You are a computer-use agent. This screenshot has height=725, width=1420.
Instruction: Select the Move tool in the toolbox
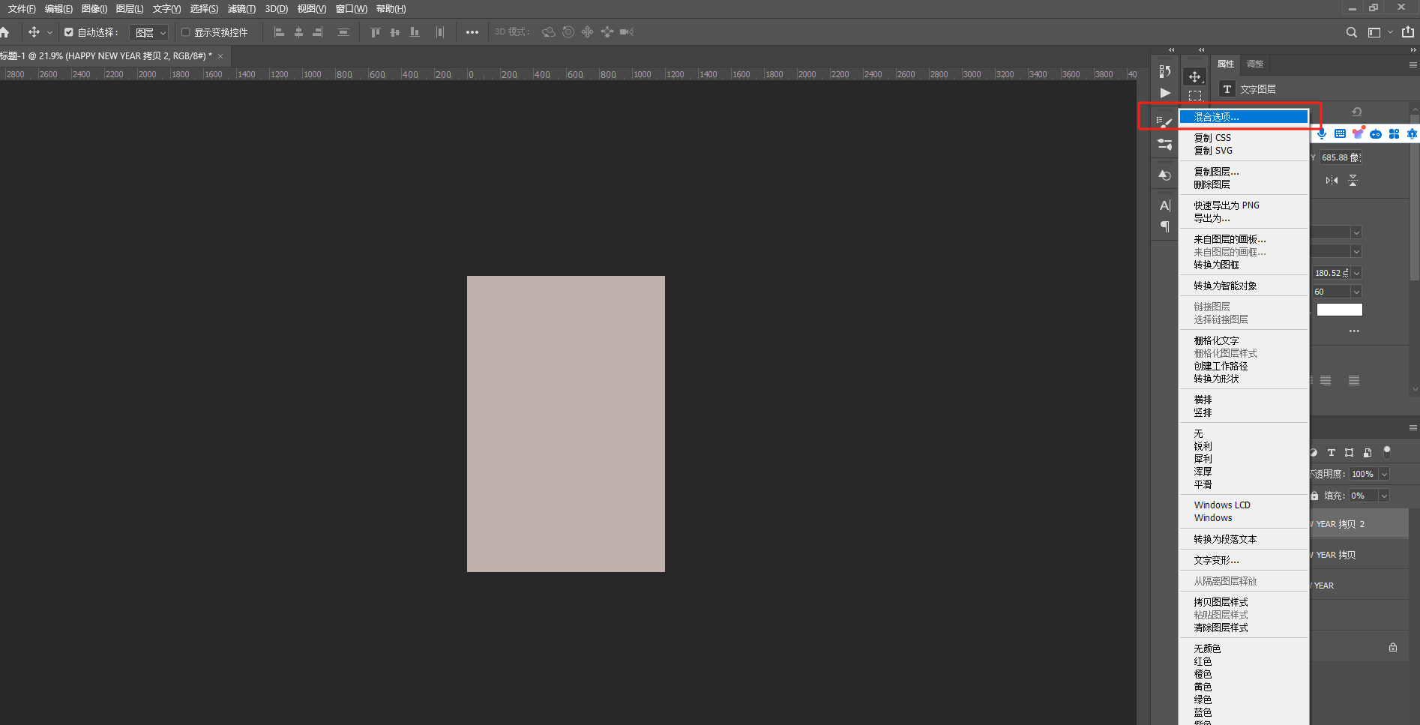1194,76
